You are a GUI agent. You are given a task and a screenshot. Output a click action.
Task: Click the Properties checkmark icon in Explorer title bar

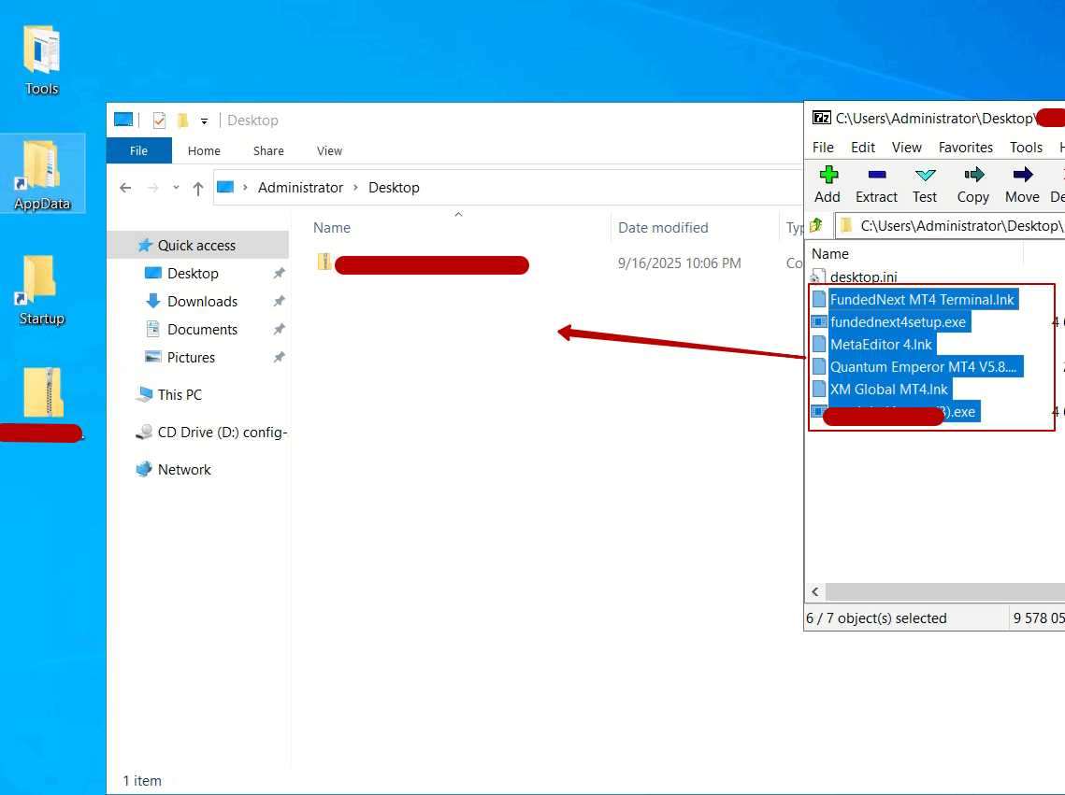pyautogui.click(x=159, y=121)
